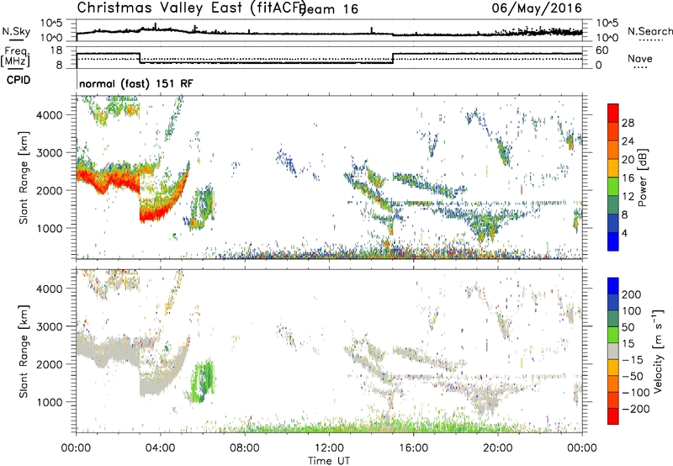Click the '−50' Velocity colorbar label
Screen dimensions: 673x466
pyautogui.click(x=633, y=376)
